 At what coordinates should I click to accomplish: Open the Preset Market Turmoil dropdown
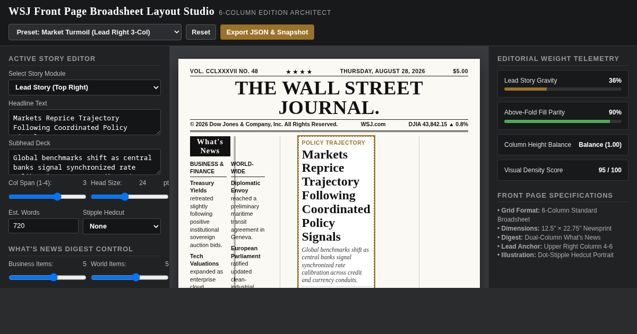tap(95, 32)
